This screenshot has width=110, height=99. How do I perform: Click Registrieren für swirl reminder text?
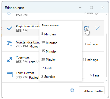tap(28, 26)
